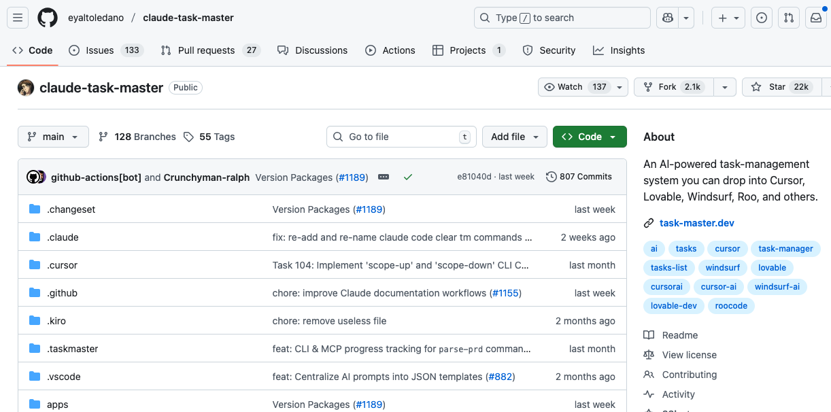
Task: Open the .changeset folder
Action: (x=71, y=209)
